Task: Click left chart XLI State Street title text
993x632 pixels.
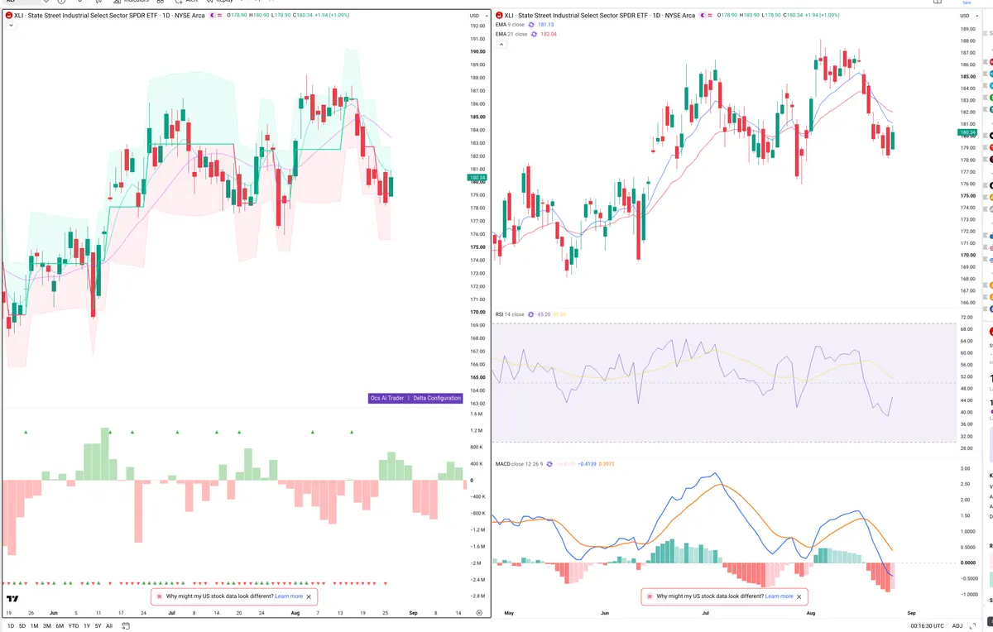Action: click(110, 15)
